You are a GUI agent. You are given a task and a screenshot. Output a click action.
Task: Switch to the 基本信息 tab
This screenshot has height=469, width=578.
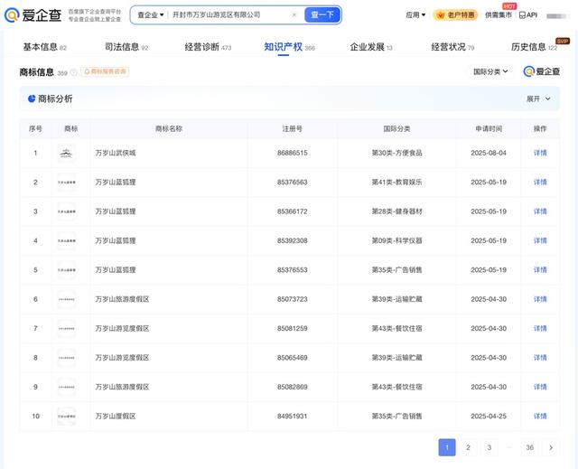coord(44,47)
